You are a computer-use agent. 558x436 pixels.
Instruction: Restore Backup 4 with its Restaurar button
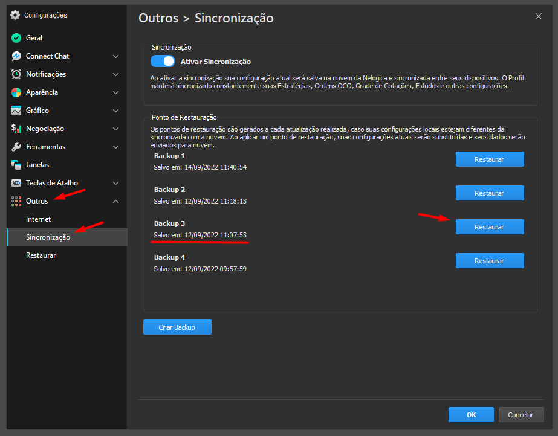tap(490, 260)
